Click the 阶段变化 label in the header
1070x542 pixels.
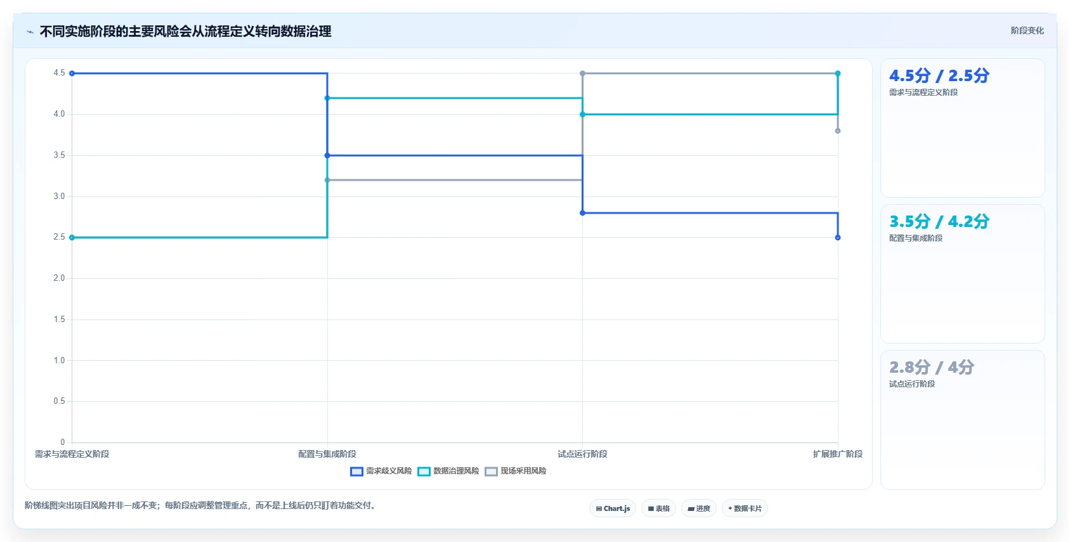pyautogui.click(x=1027, y=30)
